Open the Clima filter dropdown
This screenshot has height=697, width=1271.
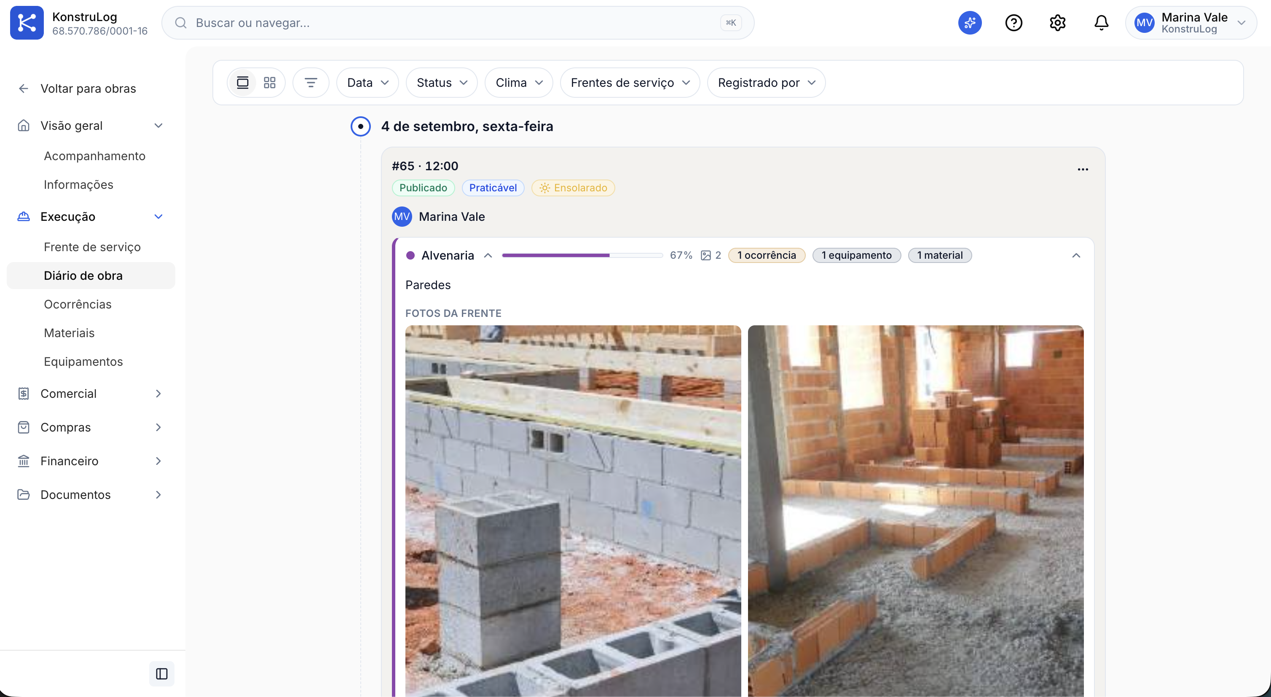point(519,82)
